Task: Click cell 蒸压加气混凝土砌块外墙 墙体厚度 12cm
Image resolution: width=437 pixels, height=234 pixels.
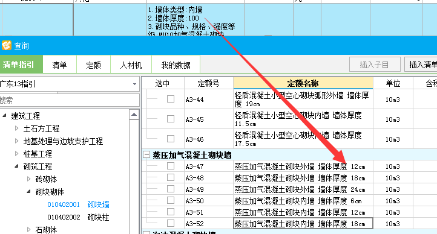Action: pyautogui.click(x=303, y=166)
